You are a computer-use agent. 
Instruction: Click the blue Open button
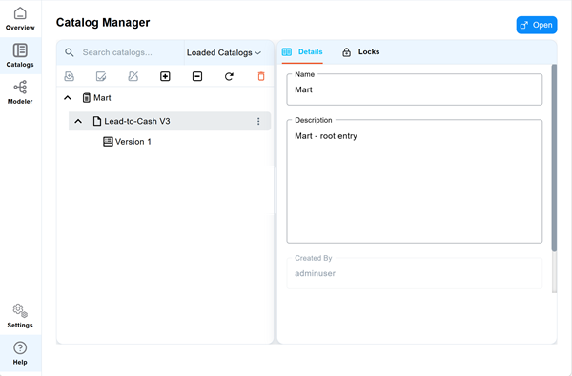click(537, 25)
